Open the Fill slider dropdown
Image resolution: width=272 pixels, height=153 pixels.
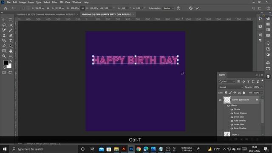262,93
